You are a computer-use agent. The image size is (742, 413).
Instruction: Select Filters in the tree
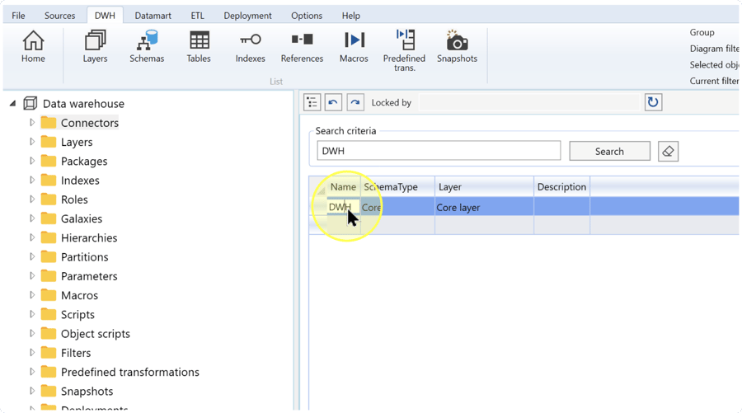point(76,353)
